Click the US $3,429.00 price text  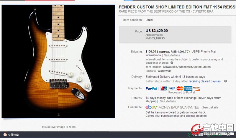(157, 31)
